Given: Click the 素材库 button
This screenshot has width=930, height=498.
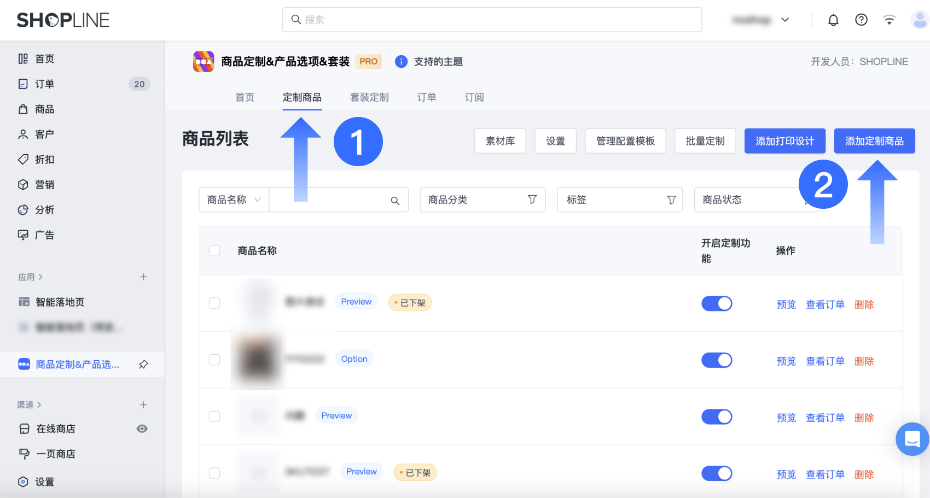Looking at the screenshot, I should click(500, 141).
